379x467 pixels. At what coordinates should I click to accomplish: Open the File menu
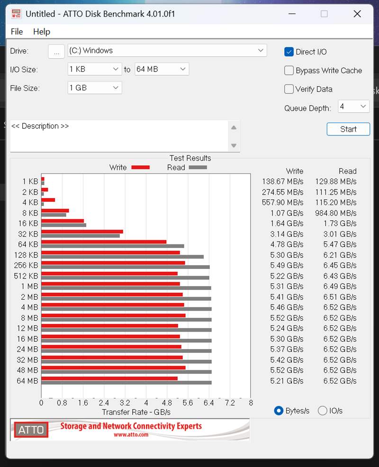click(17, 32)
